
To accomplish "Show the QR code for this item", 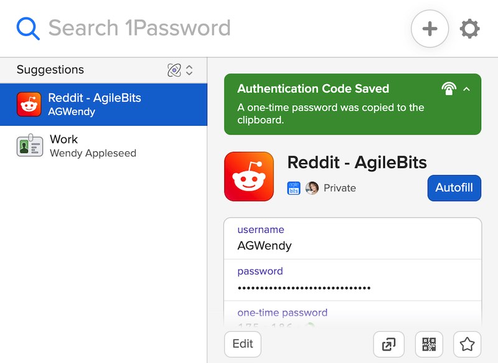I will click(429, 344).
